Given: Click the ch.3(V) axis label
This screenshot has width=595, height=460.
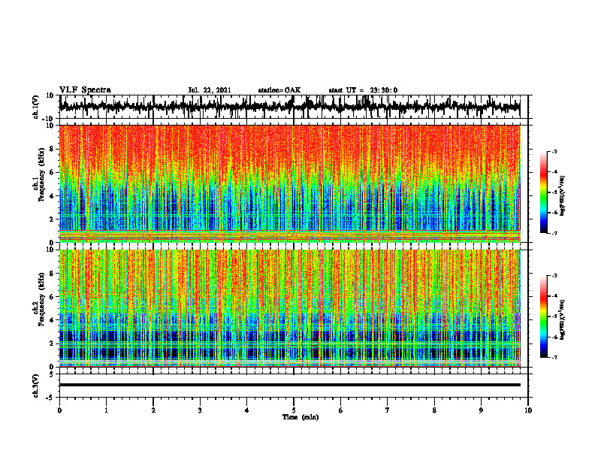Looking at the screenshot, I should (36, 386).
